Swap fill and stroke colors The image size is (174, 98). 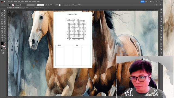pos(5,42)
